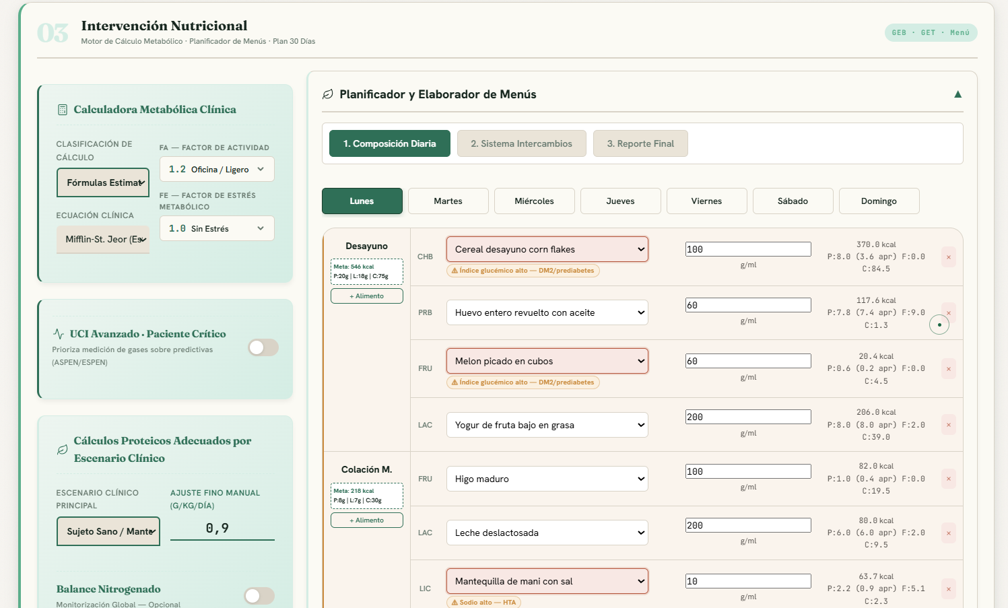Remove the Higo maduro row
1008x608 pixels.
[949, 479]
